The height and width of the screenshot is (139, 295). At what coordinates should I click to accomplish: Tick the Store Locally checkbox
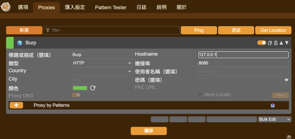[200, 94]
